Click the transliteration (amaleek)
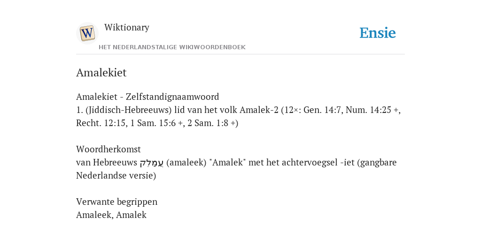The height and width of the screenshot is (240, 481). (x=186, y=163)
